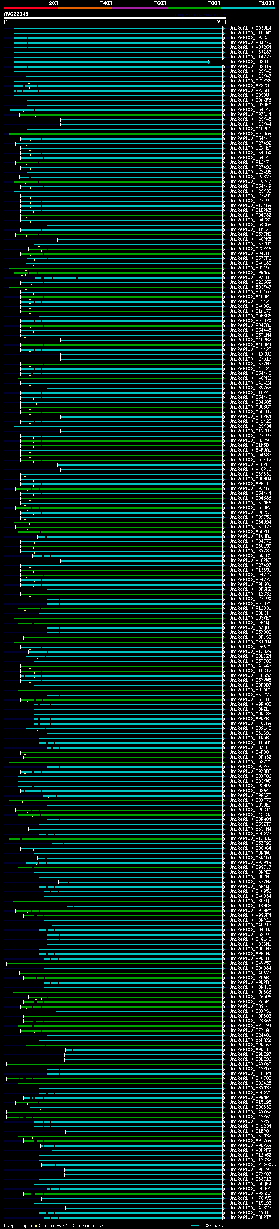
Task: Select the UniRef100_Q93YG3 label
Action: point(250,489)
